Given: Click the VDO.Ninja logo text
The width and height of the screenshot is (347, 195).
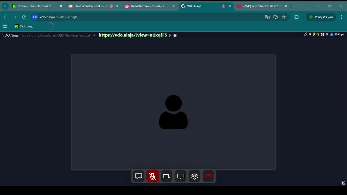Looking at the screenshot, I should tap(10, 35).
